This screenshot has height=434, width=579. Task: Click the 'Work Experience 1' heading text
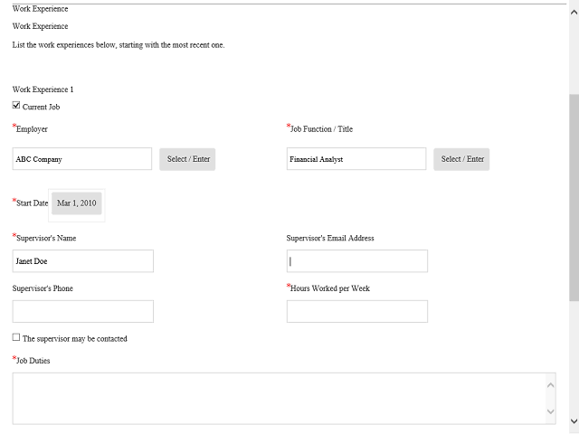tap(43, 90)
